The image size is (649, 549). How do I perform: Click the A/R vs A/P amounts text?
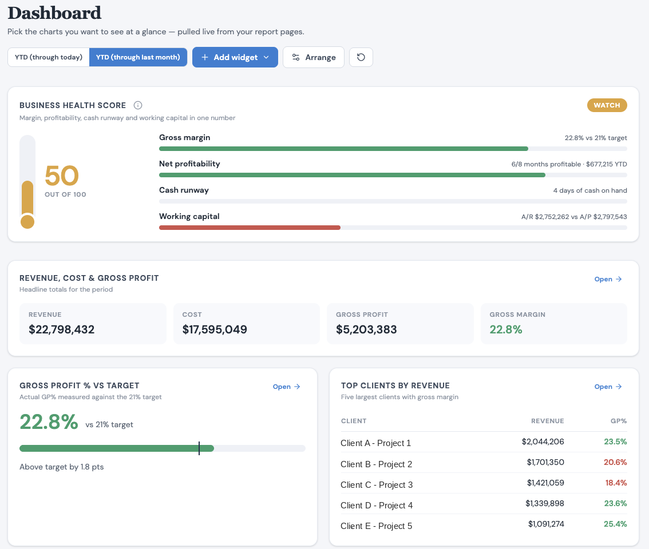pos(574,217)
